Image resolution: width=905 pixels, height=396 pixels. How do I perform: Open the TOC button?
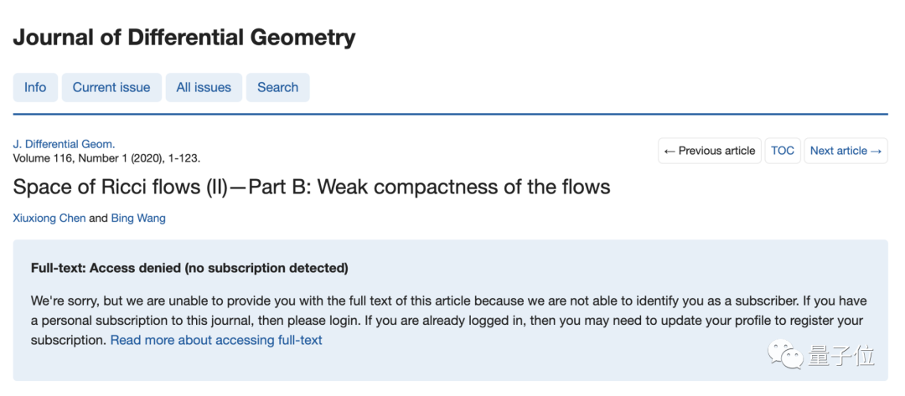(783, 151)
